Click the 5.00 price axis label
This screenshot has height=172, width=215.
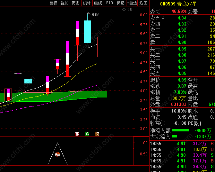click(x=143, y=53)
